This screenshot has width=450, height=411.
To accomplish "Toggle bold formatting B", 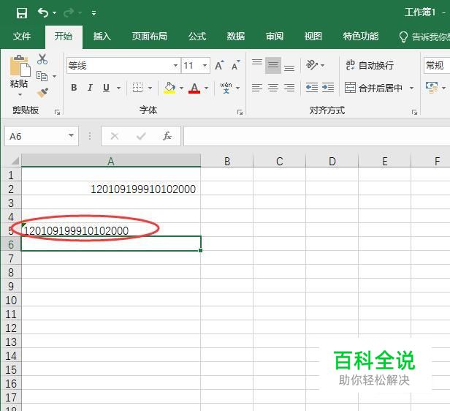I will coord(74,88).
